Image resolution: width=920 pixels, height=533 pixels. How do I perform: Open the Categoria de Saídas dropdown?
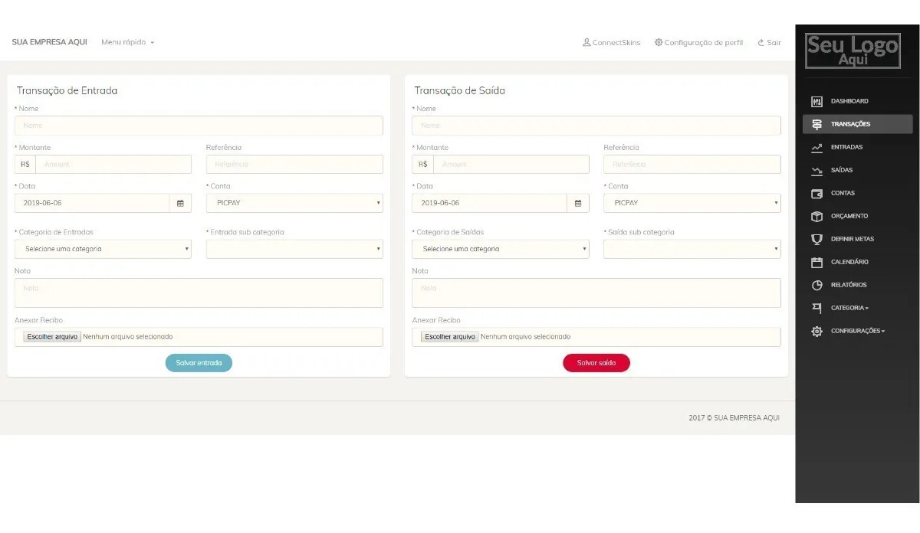pyautogui.click(x=501, y=249)
